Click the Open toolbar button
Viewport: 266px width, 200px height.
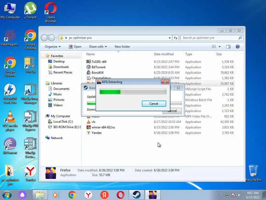tap(75, 47)
